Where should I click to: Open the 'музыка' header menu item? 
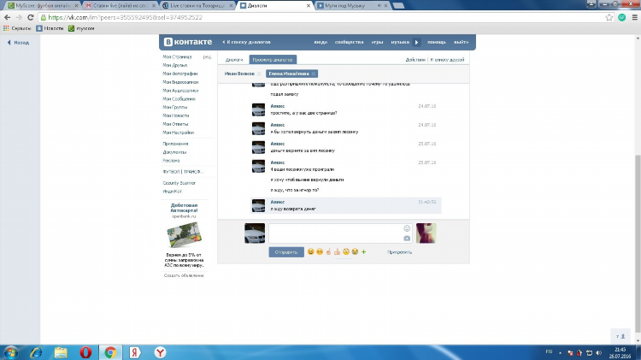coord(400,42)
